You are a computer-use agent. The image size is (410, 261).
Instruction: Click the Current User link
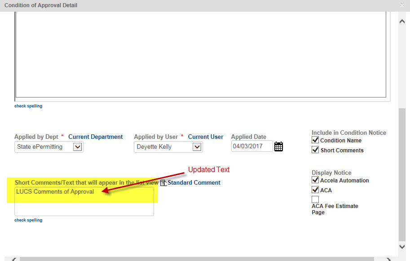pos(205,137)
